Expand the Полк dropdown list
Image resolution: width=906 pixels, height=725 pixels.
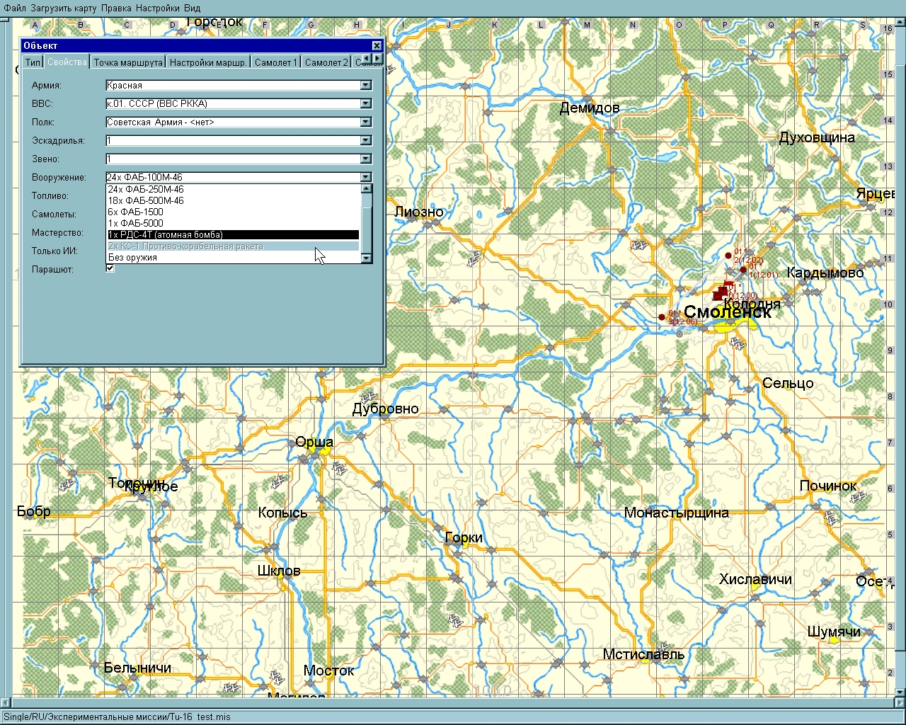tap(365, 122)
